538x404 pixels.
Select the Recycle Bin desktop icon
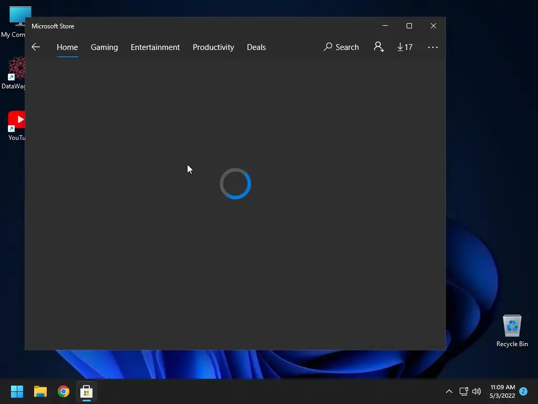point(512,331)
